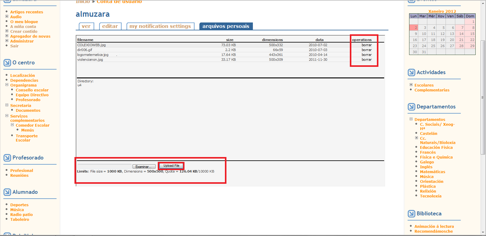Click the Alumnado section arrow icon
Screen dimensions: 486x236
[x=7, y=192]
